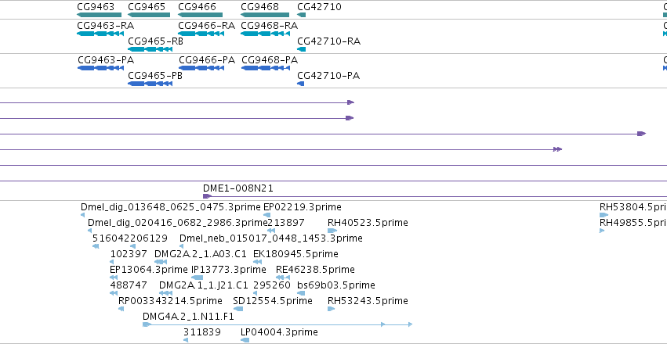Select the CG9468-RA transcript feature
The height and width of the screenshot is (344, 667).
click(x=266, y=34)
